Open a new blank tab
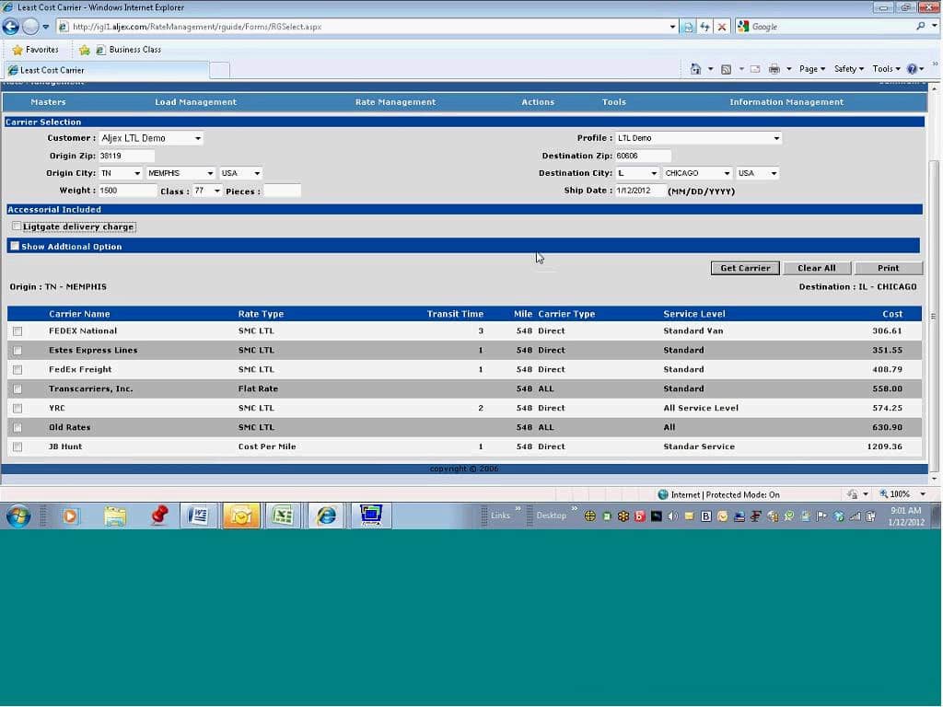Image resolution: width=943 pixels, height=707 pixels. [x=219, y=70]
